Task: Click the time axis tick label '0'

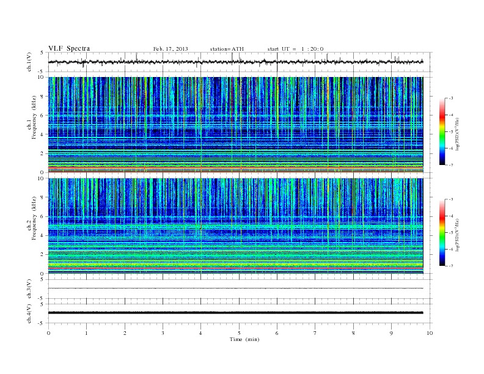Action: tap(48, 333)
